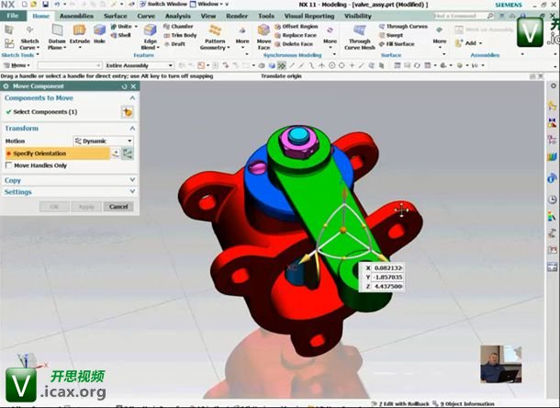This screenshot has height=408, width=560.
Task: Select the Pattern Geometry tool
Action: point(215,37)
